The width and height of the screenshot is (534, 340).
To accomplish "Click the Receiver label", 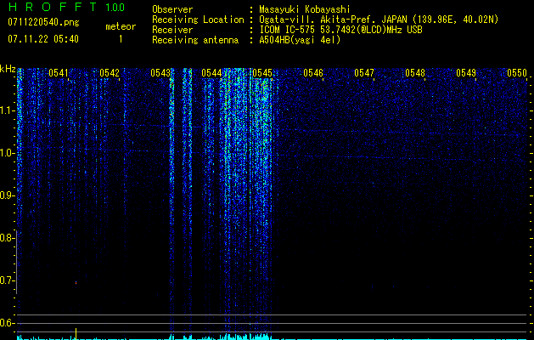I will [172, 30].
